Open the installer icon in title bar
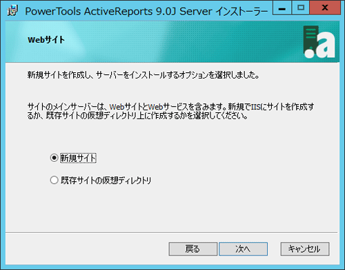Image resolution: width=345 pixels, height=270 pixels. pyautogui.click(x=12, y=11)
